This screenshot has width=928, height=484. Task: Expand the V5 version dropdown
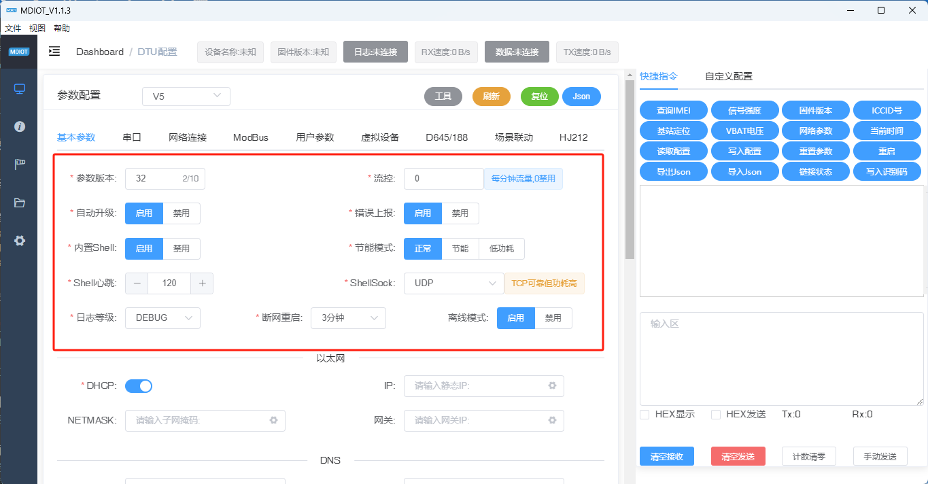coord(186,97)
